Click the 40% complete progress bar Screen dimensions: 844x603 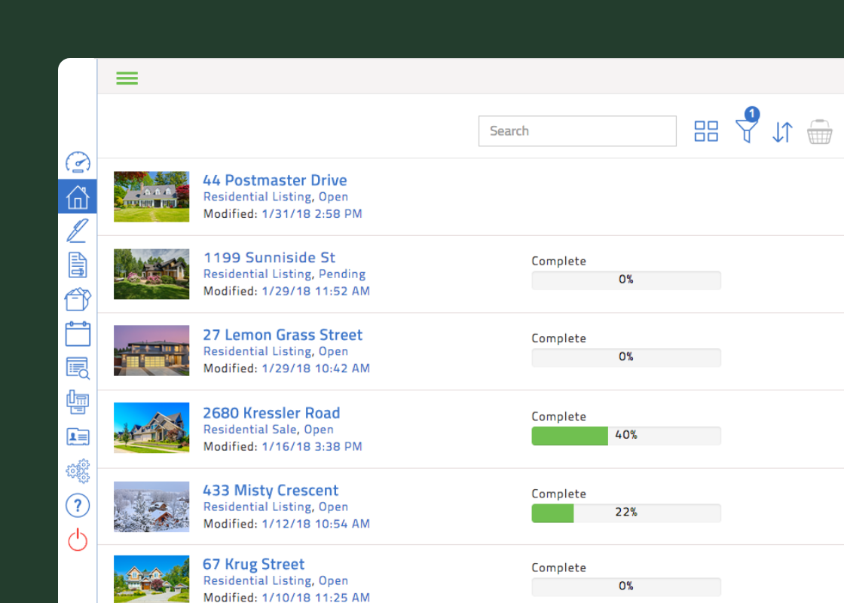(x=626, y=436)
